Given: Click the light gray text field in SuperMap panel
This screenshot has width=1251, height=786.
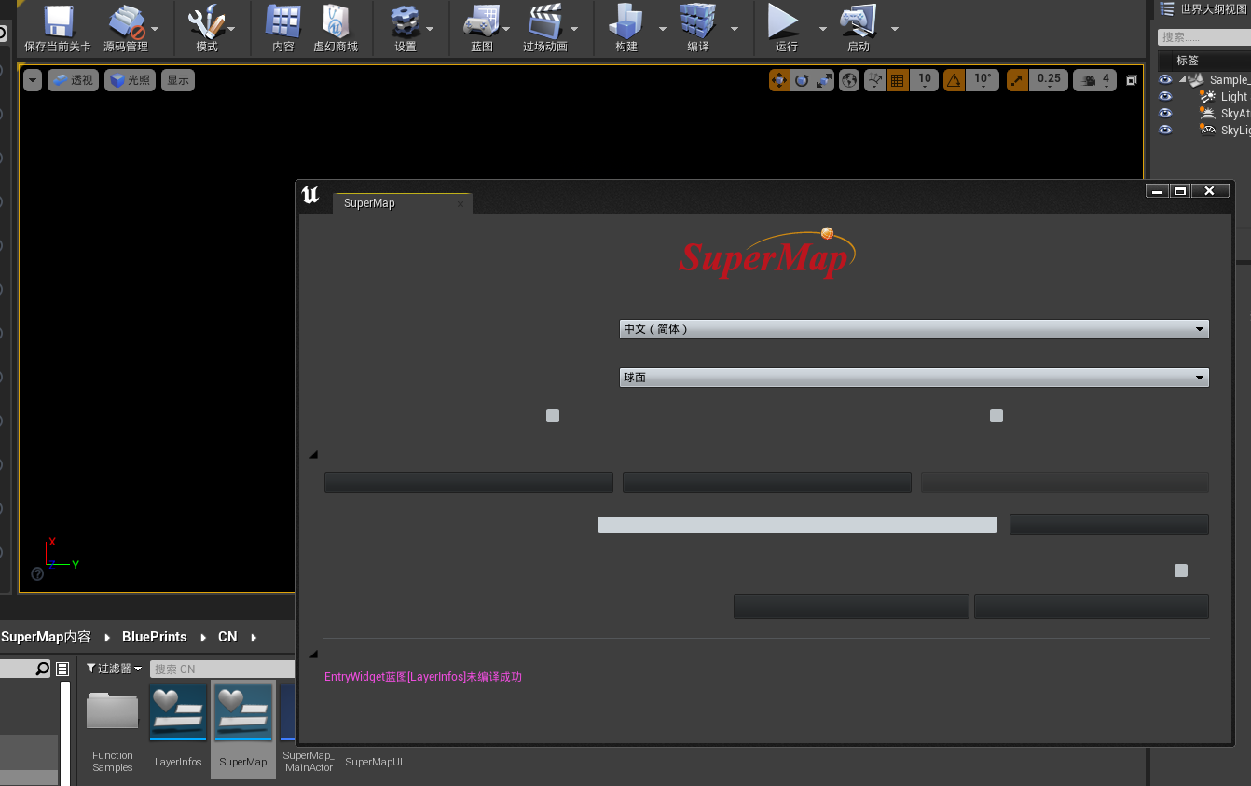Looking at the screenshot, I should point(797,524).
